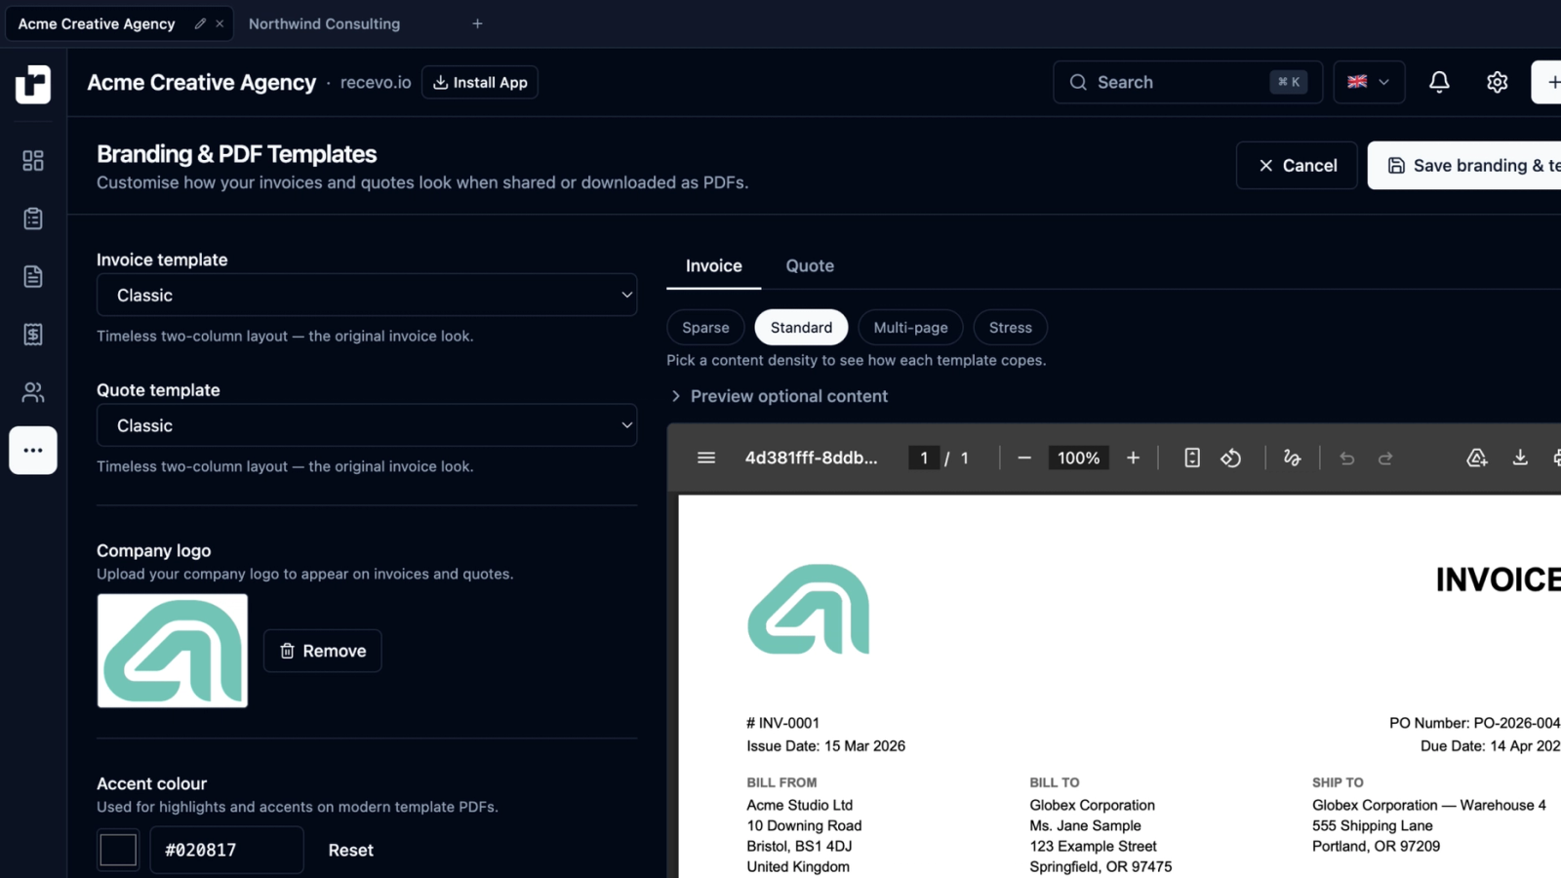
Task: Click the INV-0001 invoice number text
Action: click(x=782, y=723)
